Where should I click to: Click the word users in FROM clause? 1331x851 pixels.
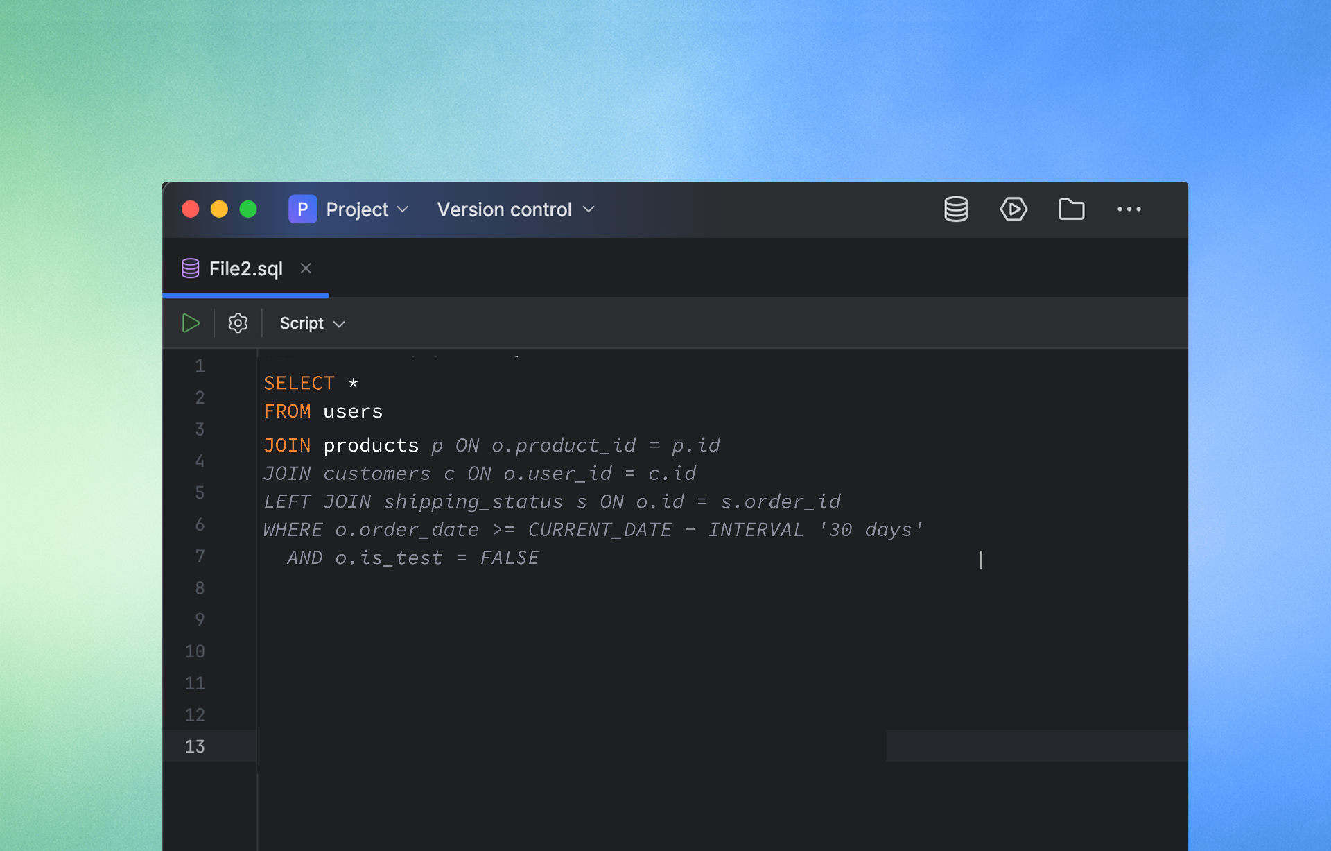pyautogui.click(x=353, y=411)
